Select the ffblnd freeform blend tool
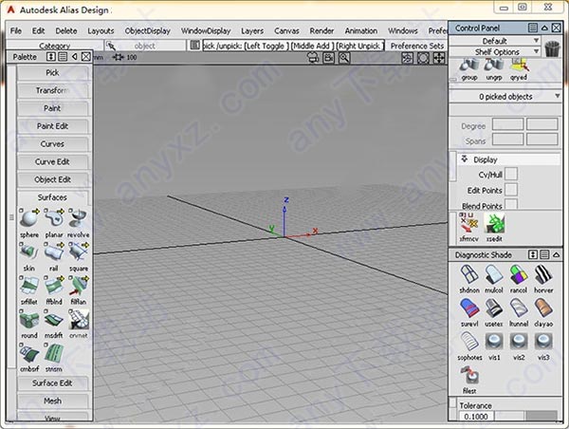The width and height of the screenshot is (569, 429). pos(54,286)
